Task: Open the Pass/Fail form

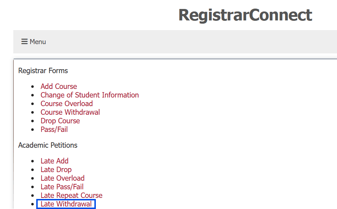Action: tap(54, 129)
